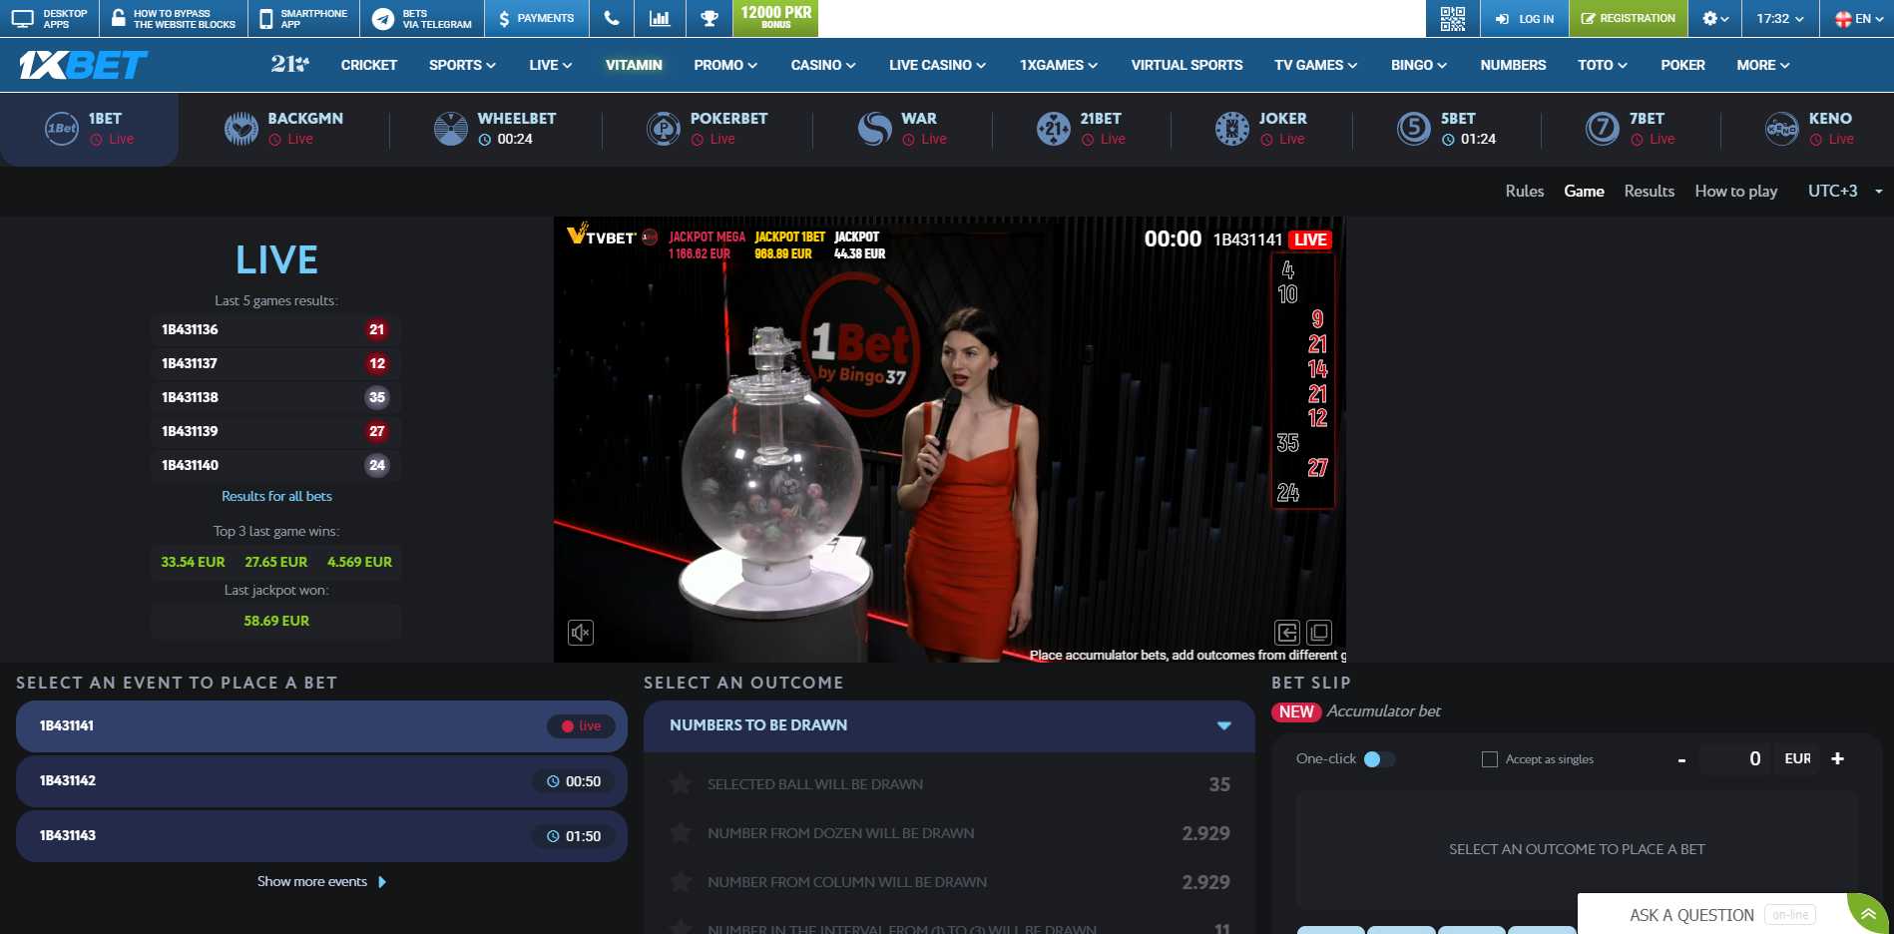
Task: Click the 12000 PKR bonus banner
Action: 776,18
